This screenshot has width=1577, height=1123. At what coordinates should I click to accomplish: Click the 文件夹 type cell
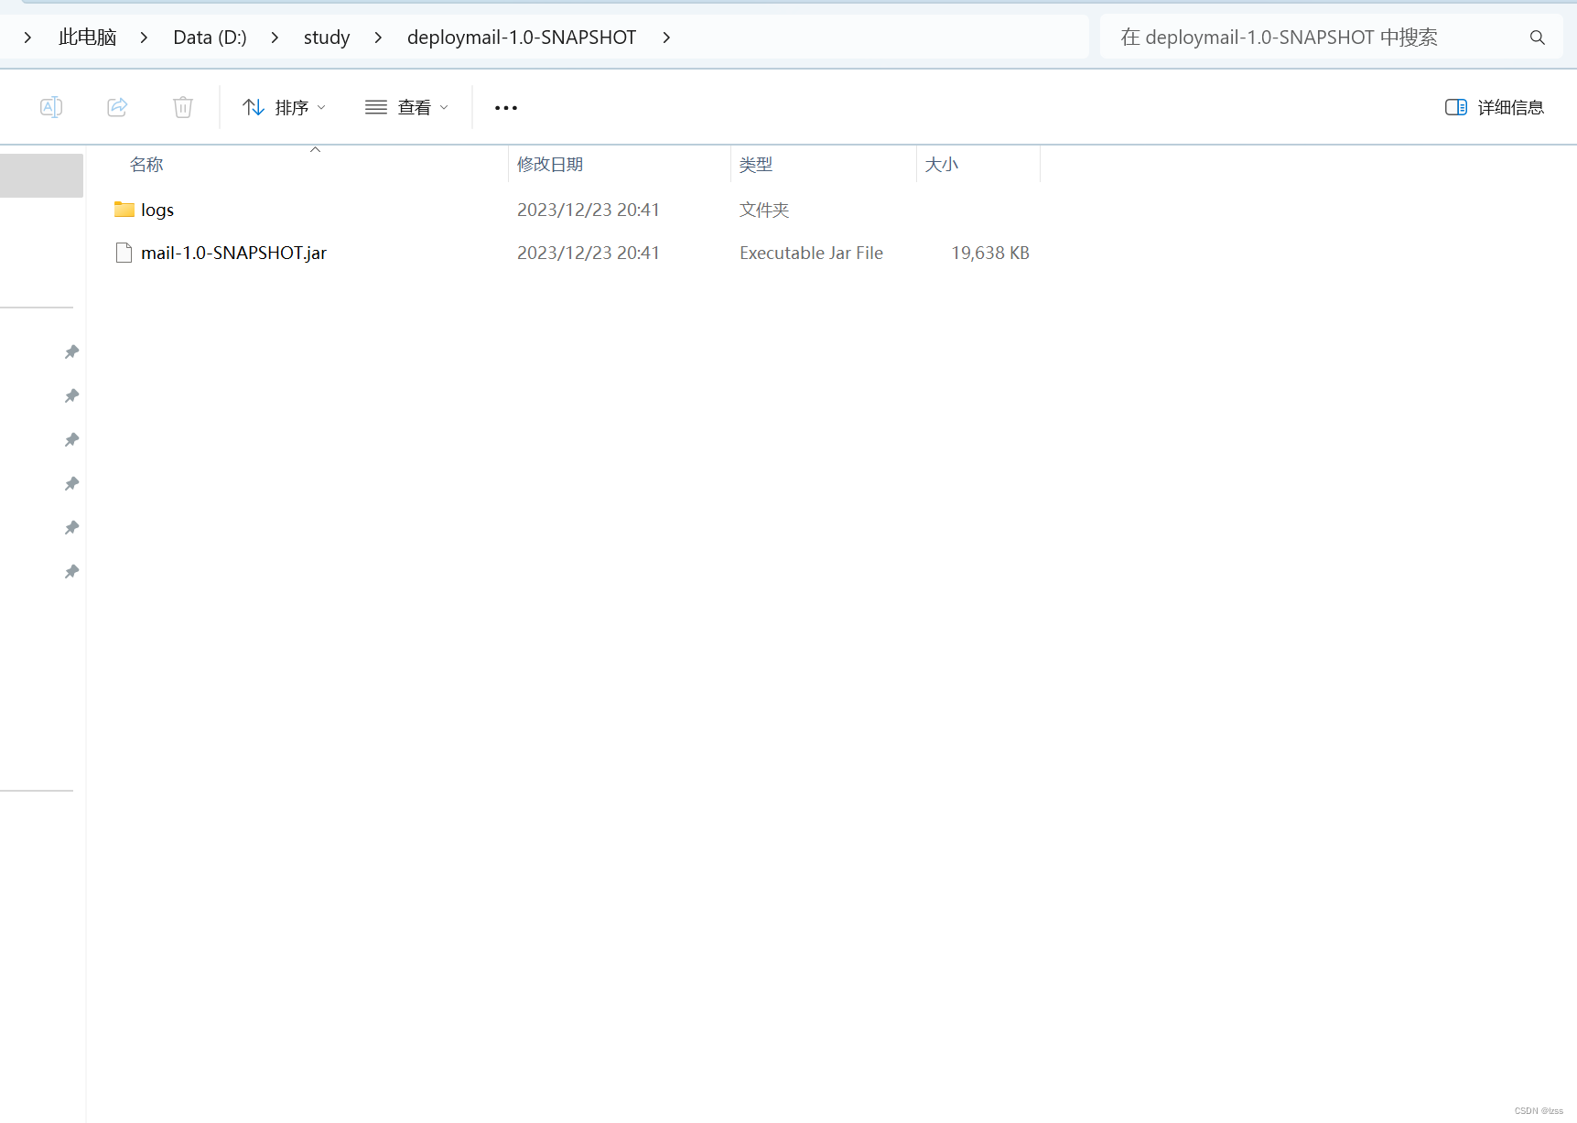pyautogui.click(x=764, y=210)
